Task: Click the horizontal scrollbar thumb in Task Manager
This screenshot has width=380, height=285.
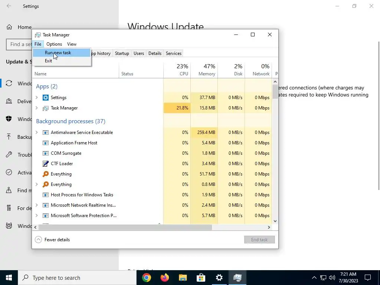Action: pyautogui.click(x=125, y=227)
